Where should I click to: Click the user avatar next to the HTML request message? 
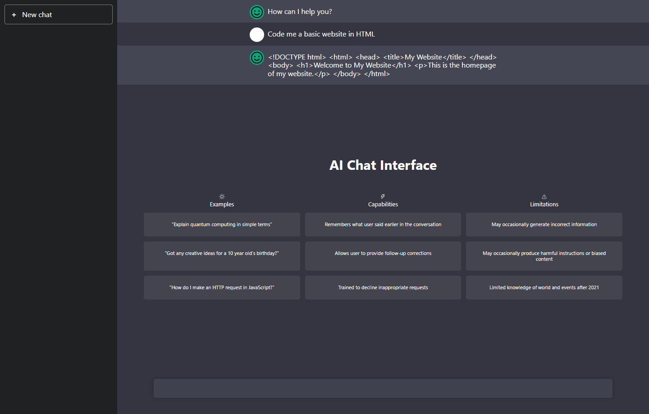pyautogui.click(x=257, y=34)
